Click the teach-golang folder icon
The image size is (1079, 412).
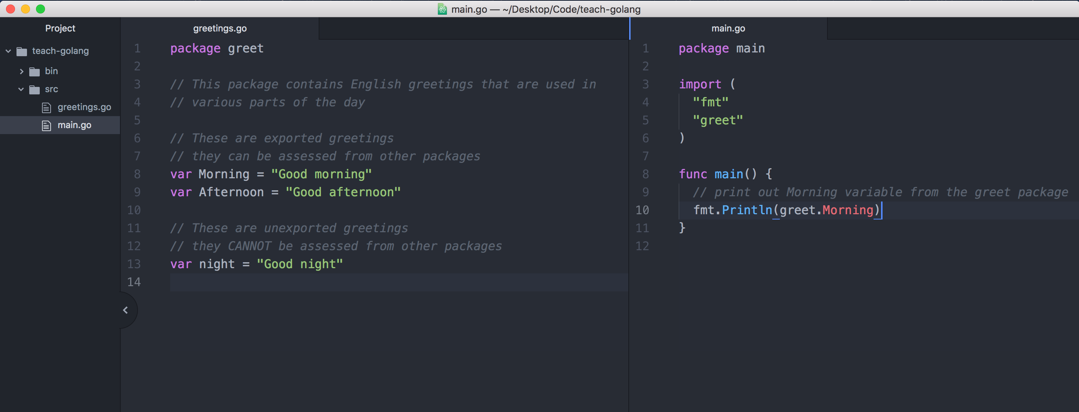(22, 51)
